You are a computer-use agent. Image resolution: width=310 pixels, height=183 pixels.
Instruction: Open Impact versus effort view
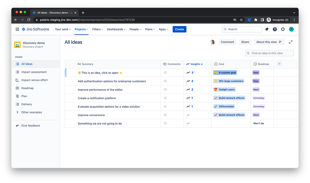click(x=36, y=80)
